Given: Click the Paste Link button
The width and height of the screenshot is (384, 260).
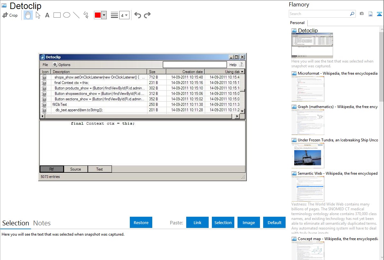Looking at the screenshot, I should (x=197, y=222).
